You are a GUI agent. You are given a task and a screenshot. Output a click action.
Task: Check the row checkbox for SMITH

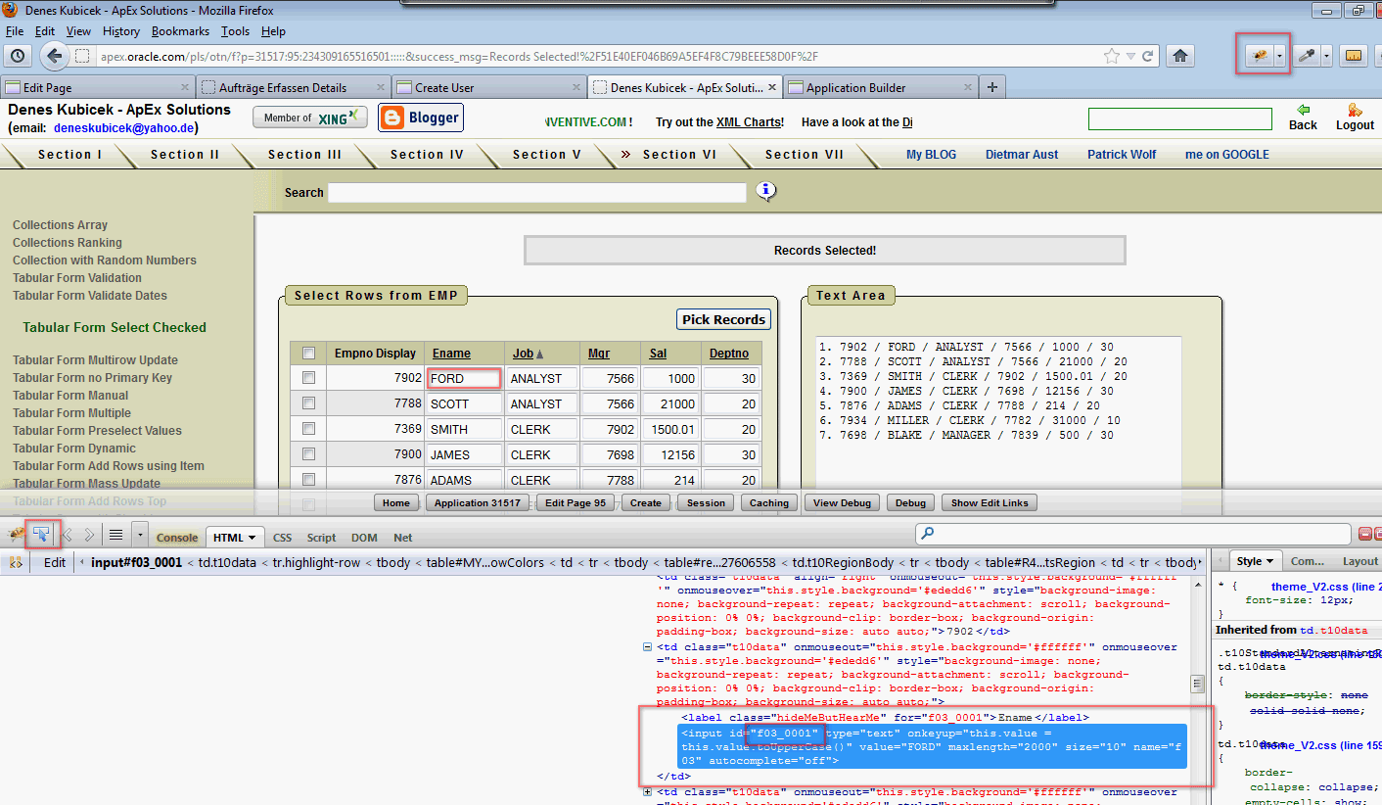(x=309, y=429)
